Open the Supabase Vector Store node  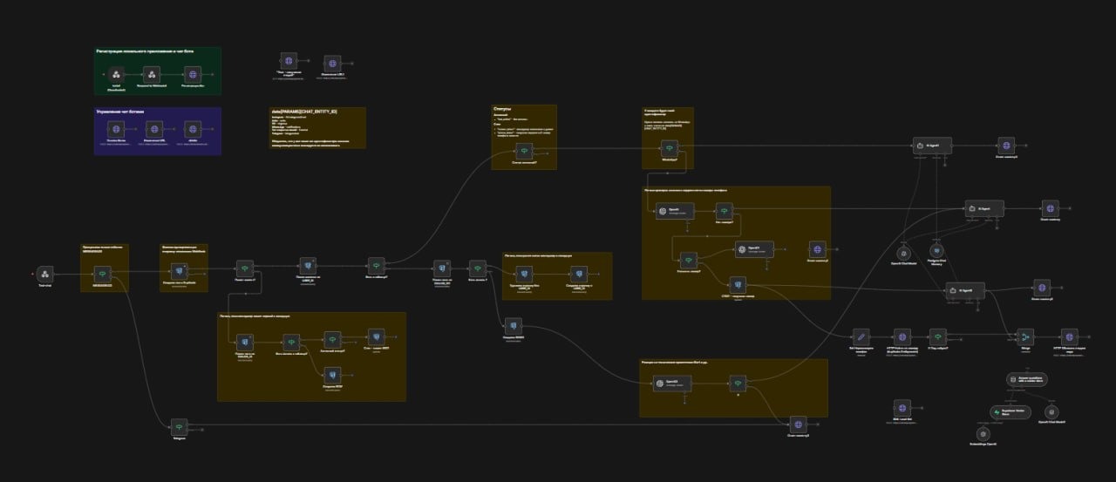[1011, 411]
